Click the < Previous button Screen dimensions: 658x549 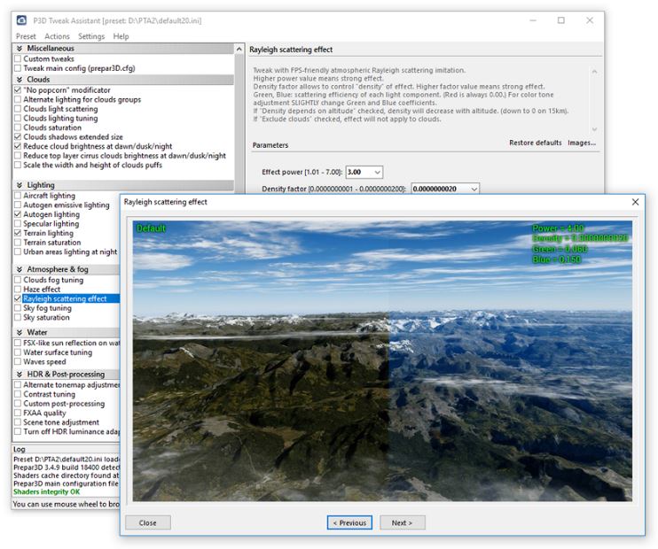pos(349,523)
